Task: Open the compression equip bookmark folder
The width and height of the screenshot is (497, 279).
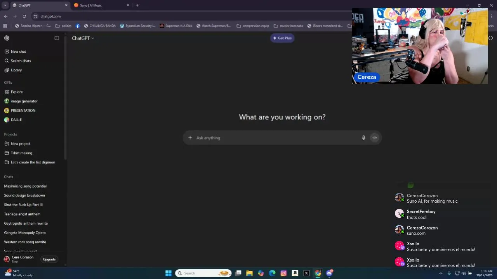Action: tap(253, 26)
